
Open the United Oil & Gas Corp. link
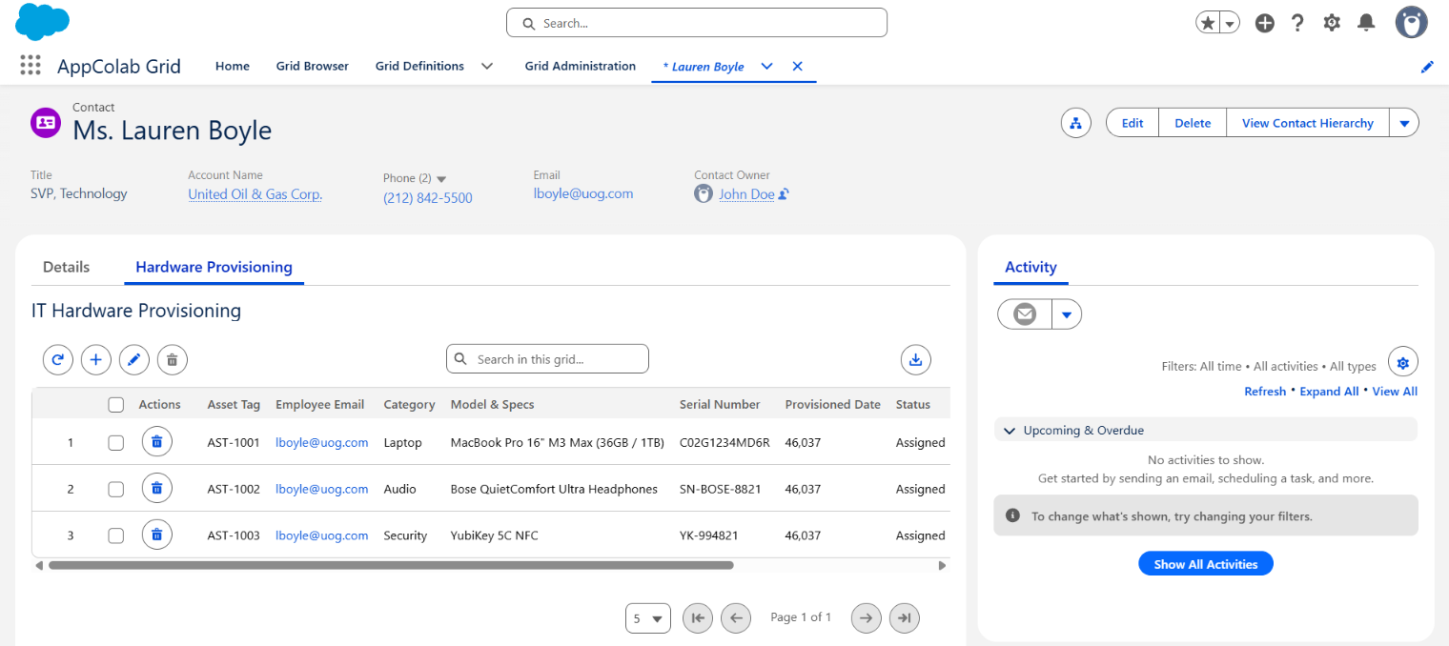click(255, 194)
